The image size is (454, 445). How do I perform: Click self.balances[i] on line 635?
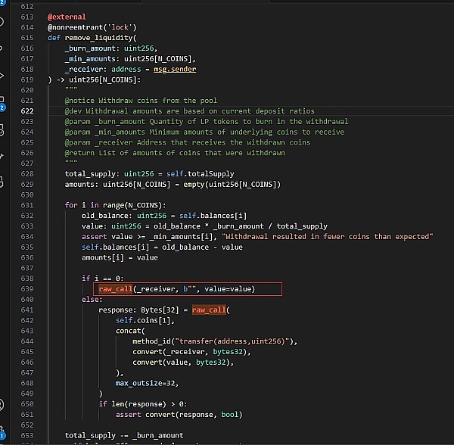[x=115, y=247]
